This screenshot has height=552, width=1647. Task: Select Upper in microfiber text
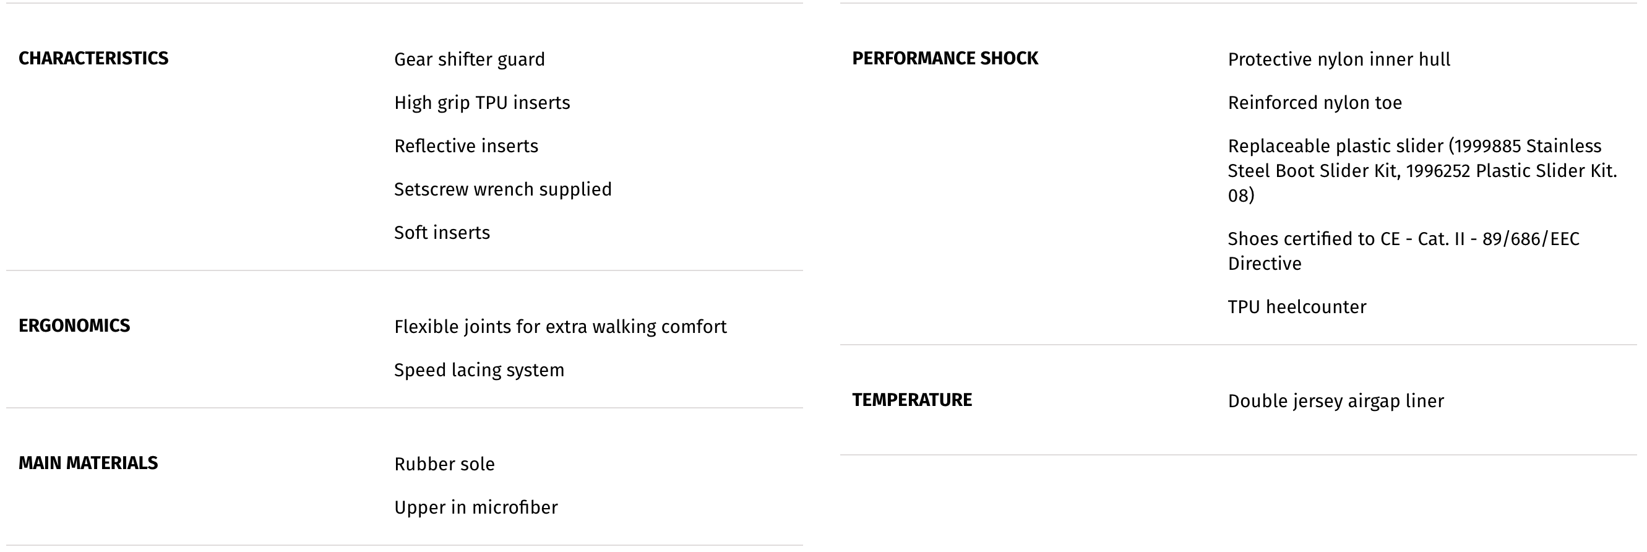476,507
